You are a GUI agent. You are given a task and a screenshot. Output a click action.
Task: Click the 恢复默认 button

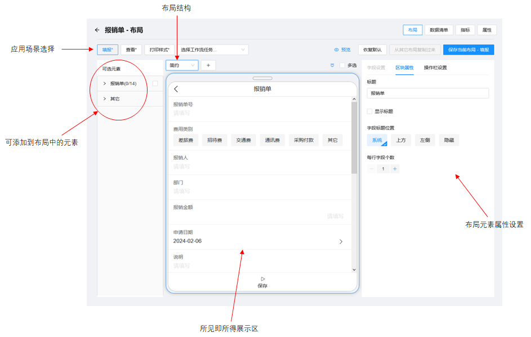(x=372, y=50)
